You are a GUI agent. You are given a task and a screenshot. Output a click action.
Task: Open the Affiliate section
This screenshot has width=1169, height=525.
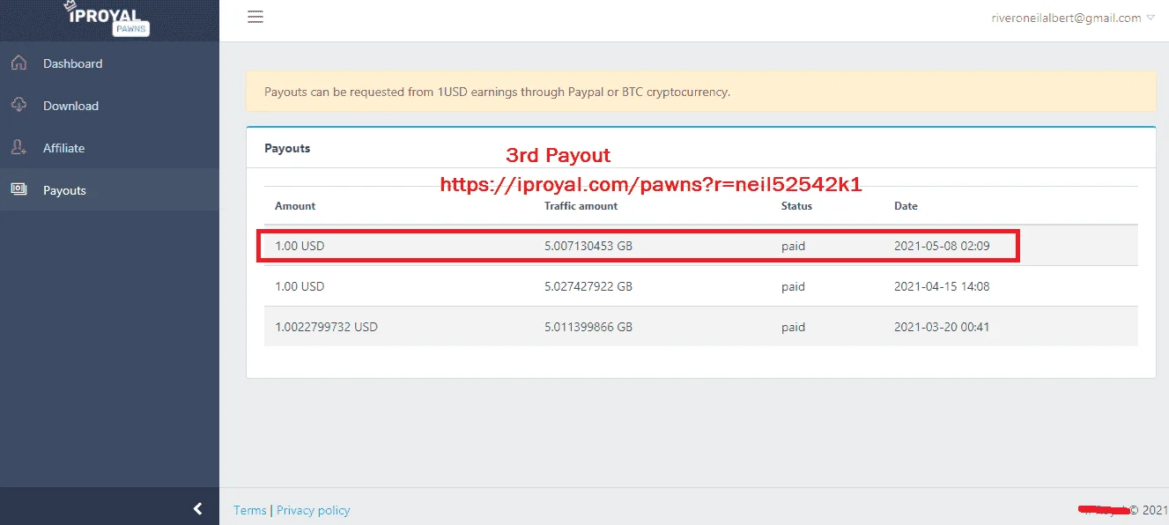(63, 148)
